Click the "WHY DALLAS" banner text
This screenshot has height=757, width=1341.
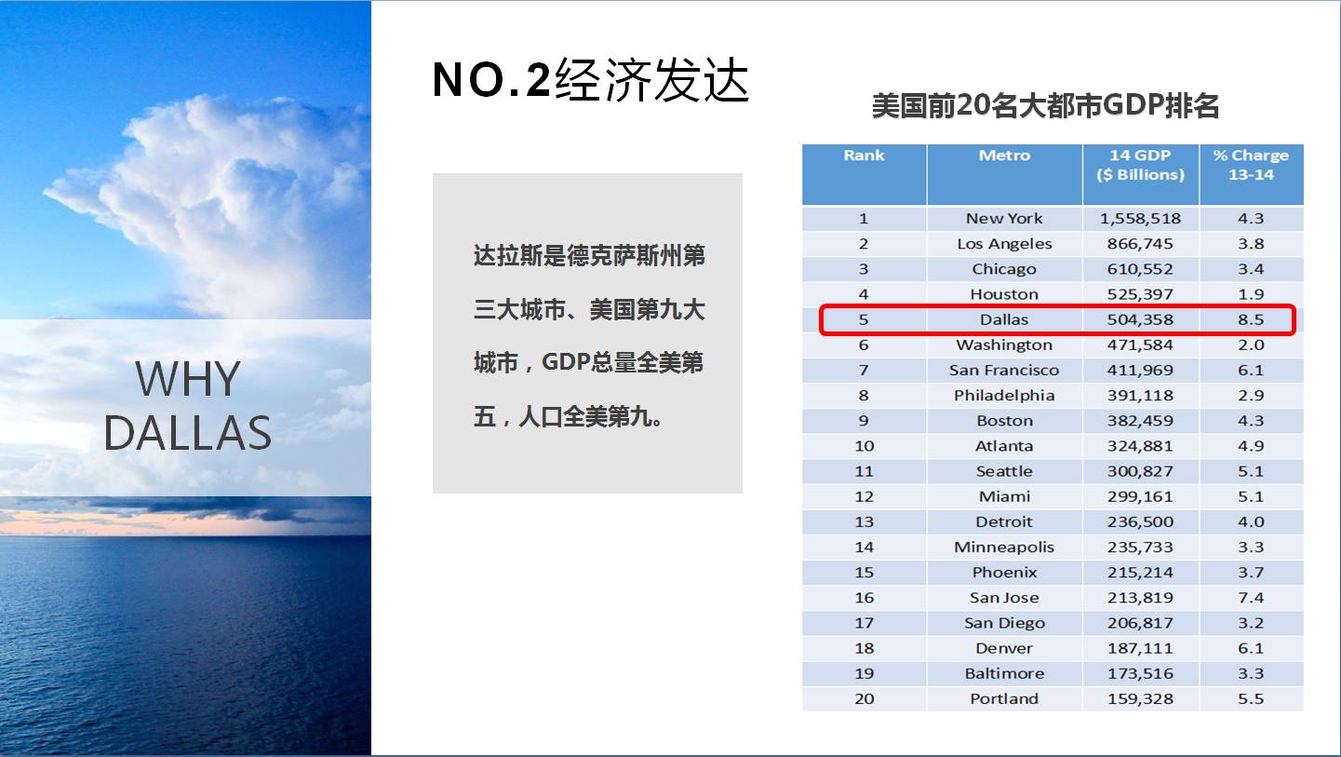click(x=187, y=406)
